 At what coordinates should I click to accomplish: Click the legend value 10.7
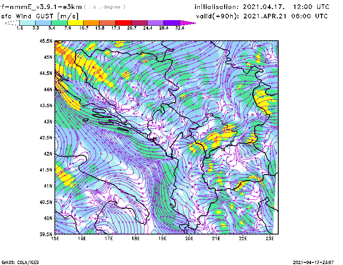click(84, 28)
